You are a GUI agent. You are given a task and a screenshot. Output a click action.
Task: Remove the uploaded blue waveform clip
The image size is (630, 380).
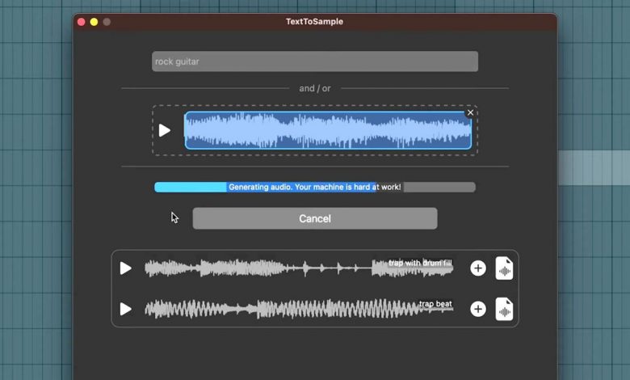pos(470,112)
